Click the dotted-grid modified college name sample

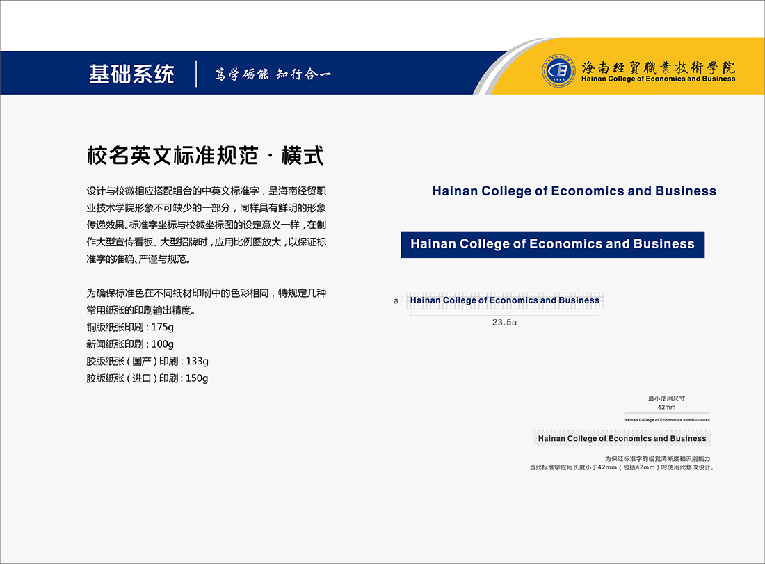point(622,439)
